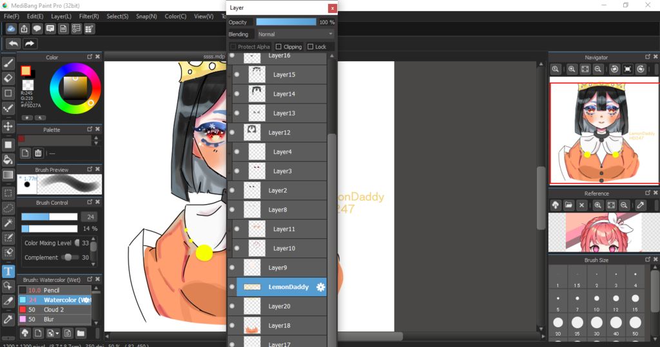Open the Filter menu
660x347 pixels.
point(89,16)
